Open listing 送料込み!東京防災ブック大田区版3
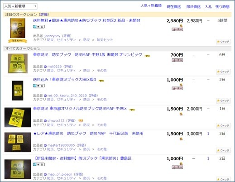 click(x=64, y=80)
